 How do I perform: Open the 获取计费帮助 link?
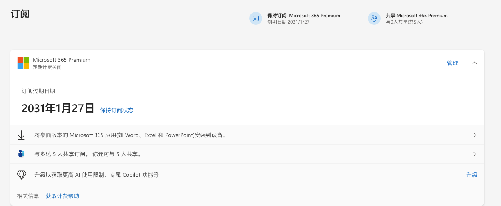(x=62, y=196)
